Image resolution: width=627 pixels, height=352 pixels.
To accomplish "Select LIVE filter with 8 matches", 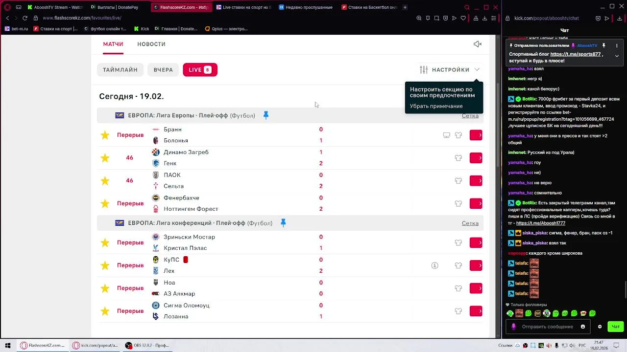I will [200, 70].
